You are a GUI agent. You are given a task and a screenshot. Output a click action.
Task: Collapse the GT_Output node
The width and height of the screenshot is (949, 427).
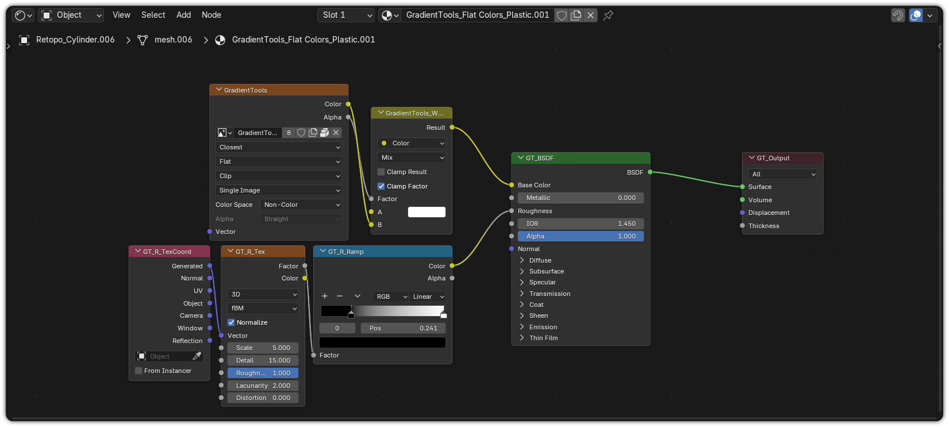(752, 157)
